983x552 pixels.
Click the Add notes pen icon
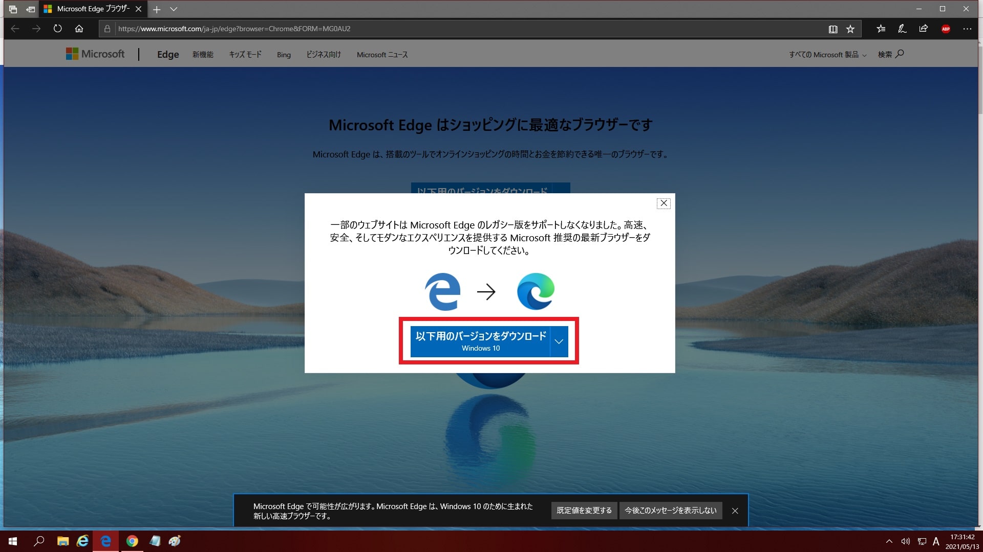click(902, 29)
